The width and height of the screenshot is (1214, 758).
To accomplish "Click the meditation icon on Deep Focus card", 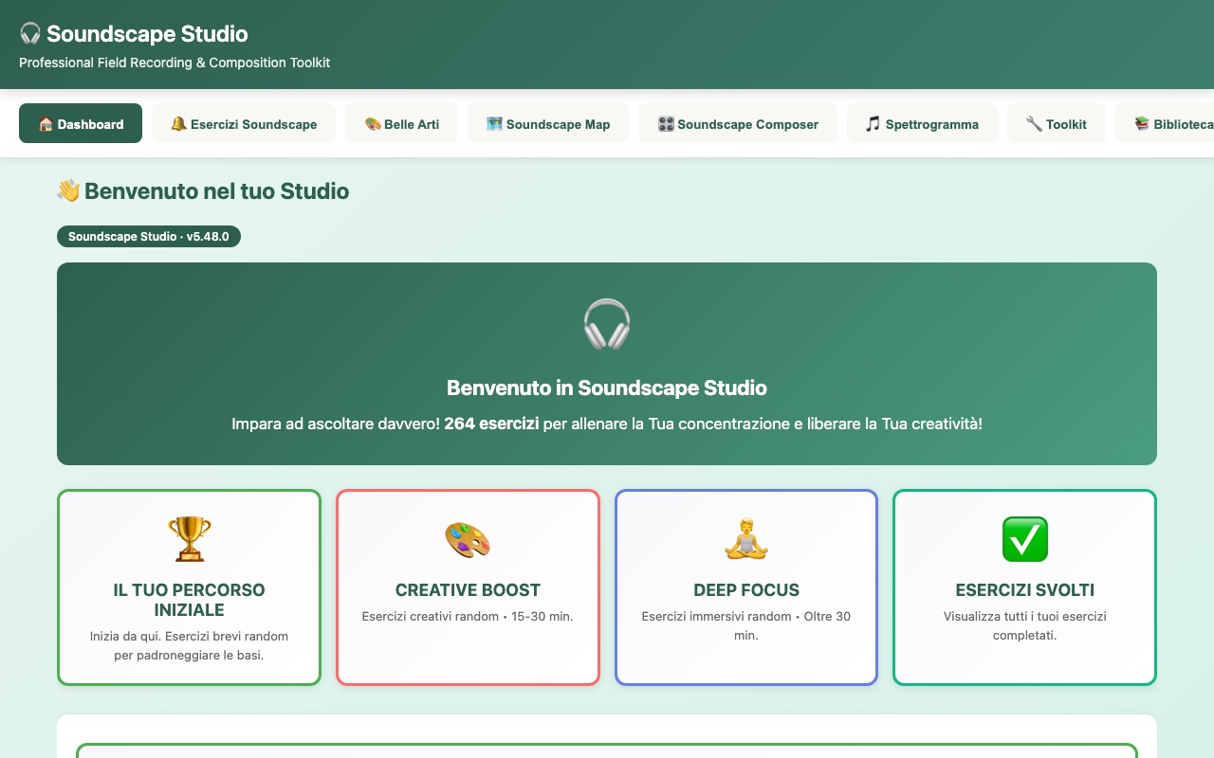I will tap(746, 539).
